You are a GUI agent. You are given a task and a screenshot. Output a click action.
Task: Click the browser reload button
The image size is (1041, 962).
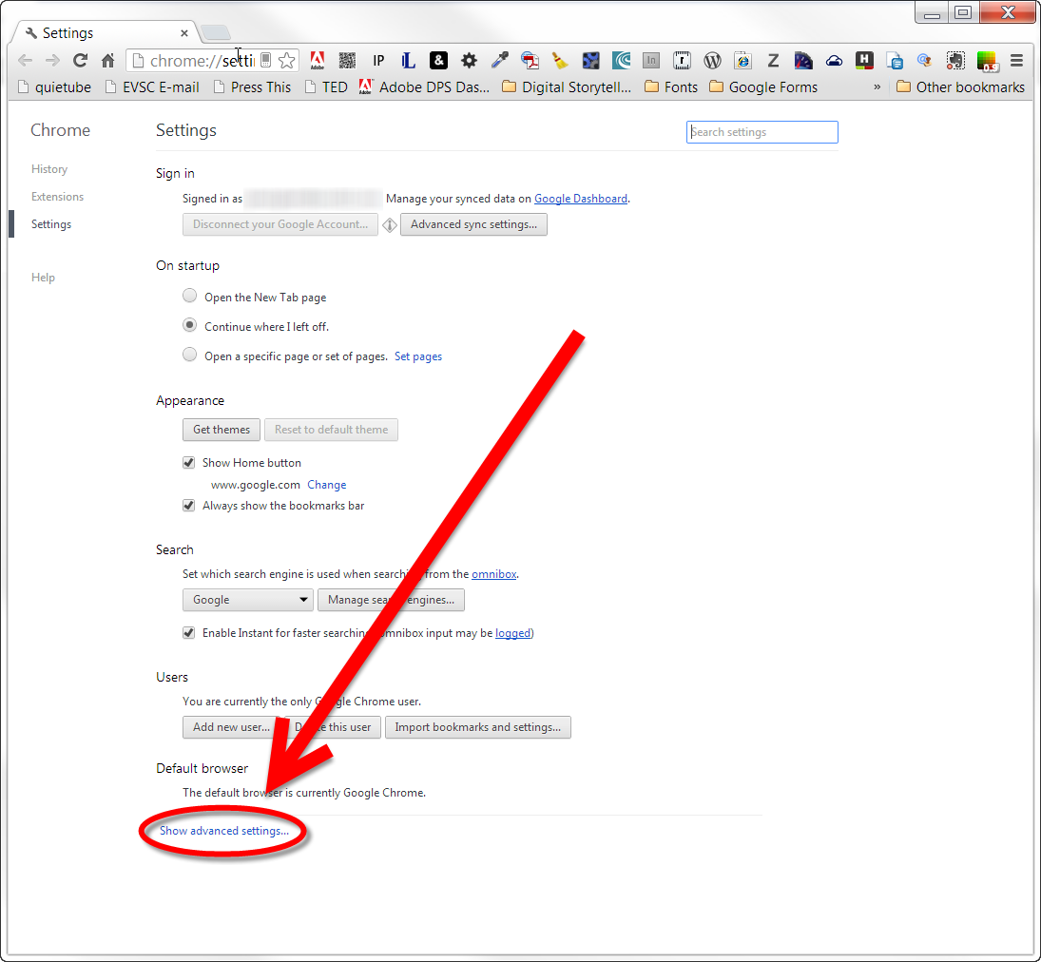click(80, 60)
